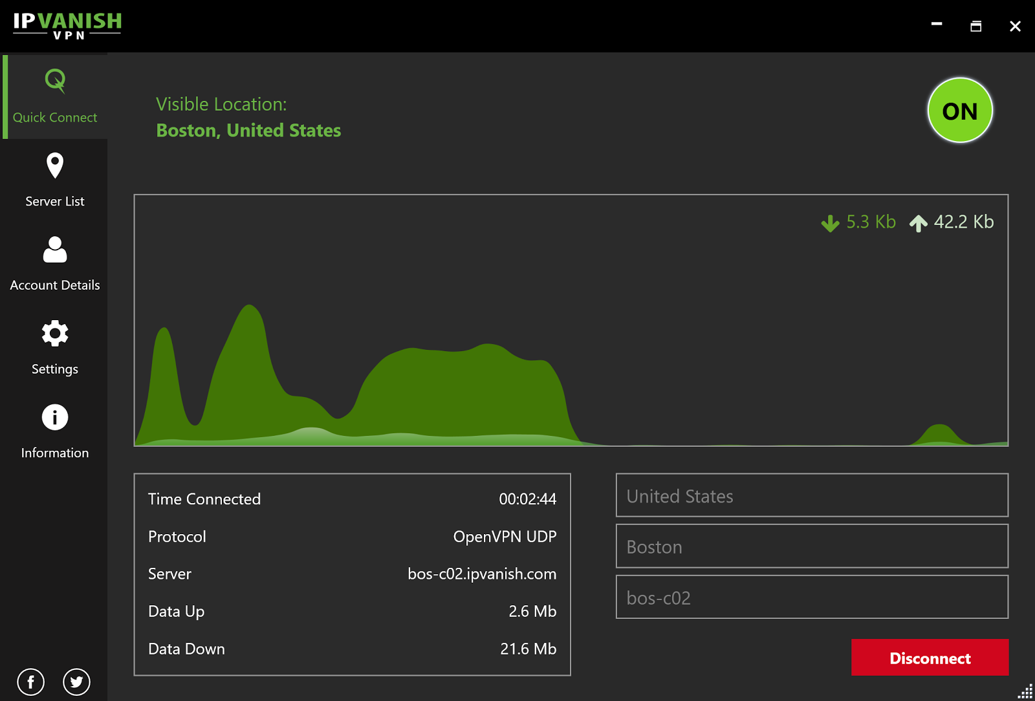Image resolution: width=1035 pixels, height=701 pixels.
Task: Minimize the IPVanish window
Action: click(x=937, y=25)
